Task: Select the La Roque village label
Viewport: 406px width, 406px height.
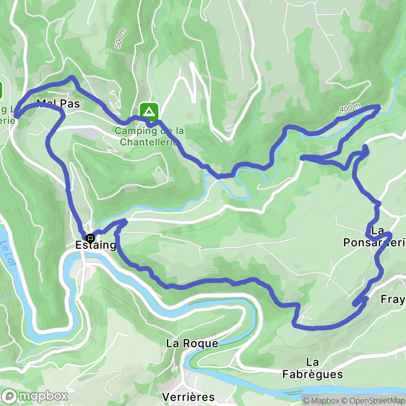Action: click(x=192, y=344)
